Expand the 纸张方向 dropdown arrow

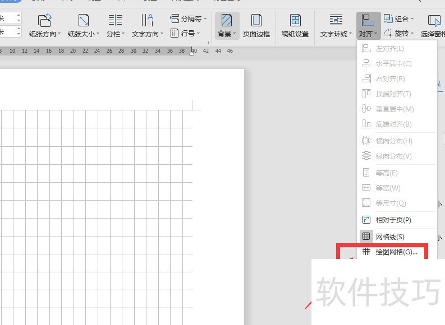pos(59,34)
